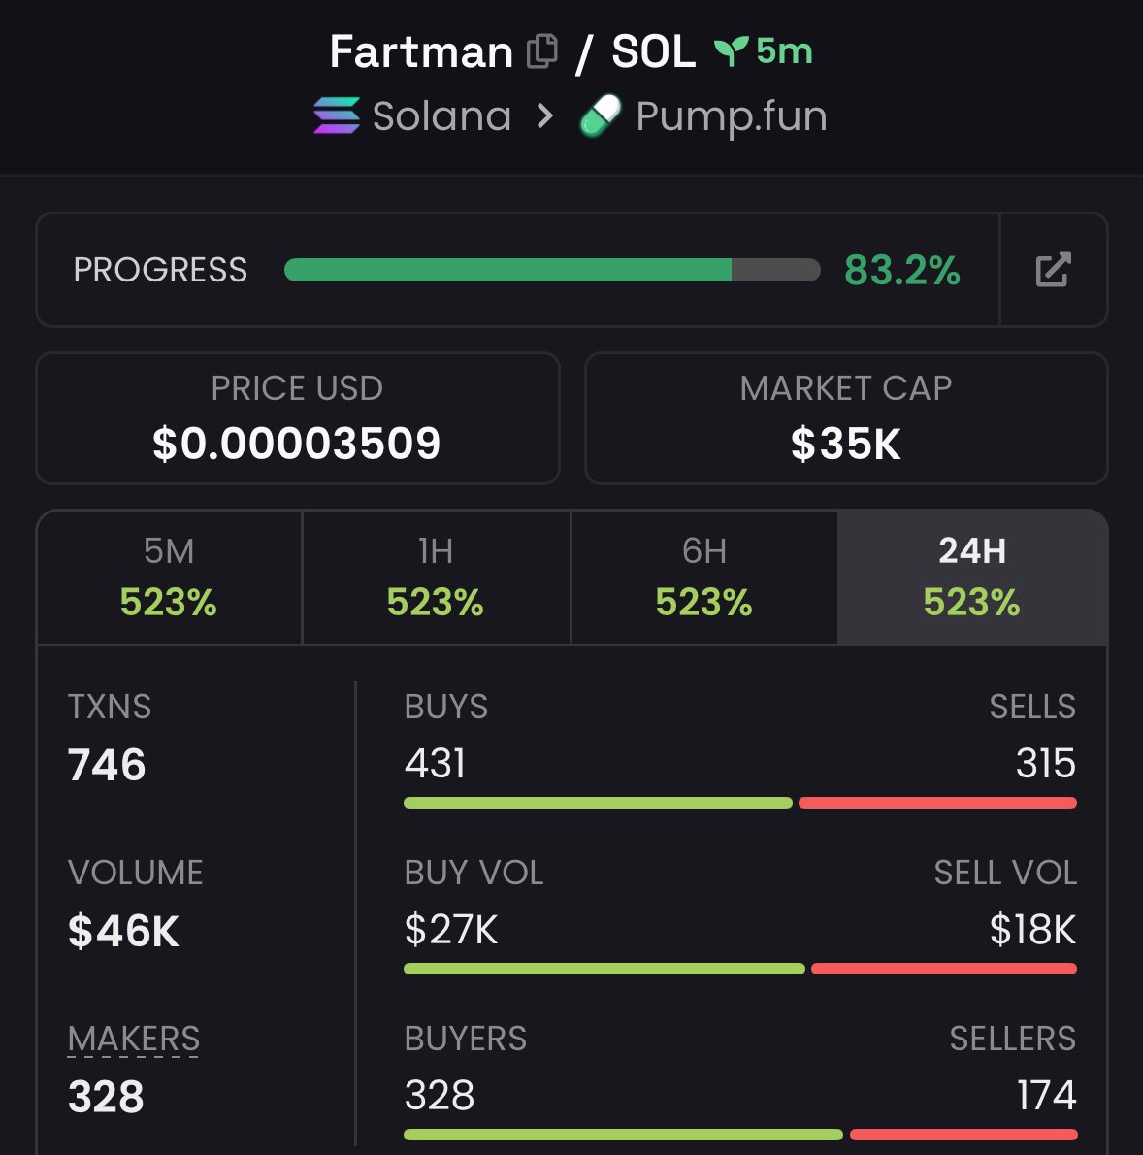
Task: Click the underlined MAKERS label
Action: click(x=134, y=1039)
